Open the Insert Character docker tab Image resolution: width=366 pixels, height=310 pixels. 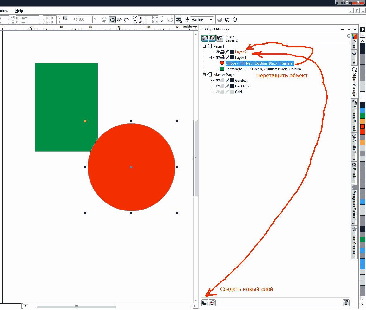[x=354, y=242]
